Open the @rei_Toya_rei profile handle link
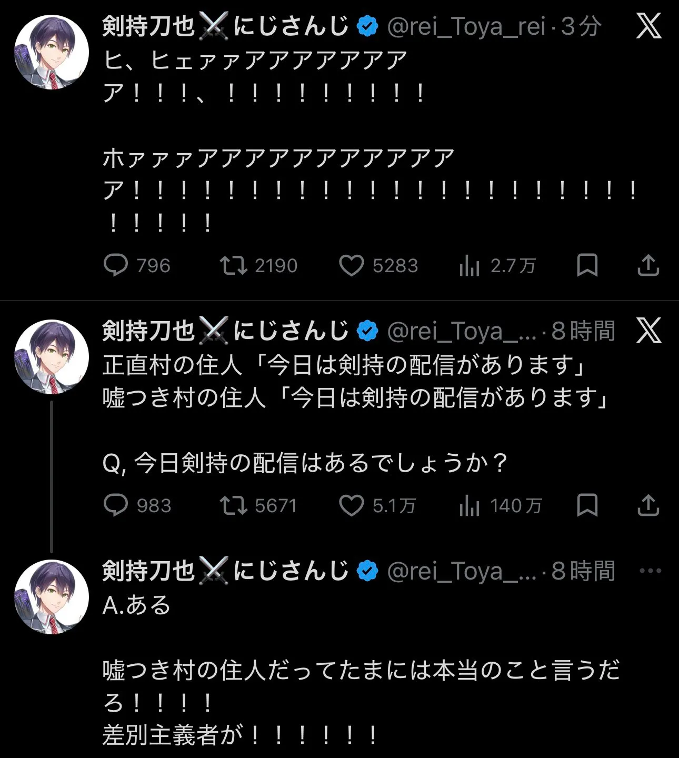Viewport: 679px width, 758px height. [x=466, y=26]
